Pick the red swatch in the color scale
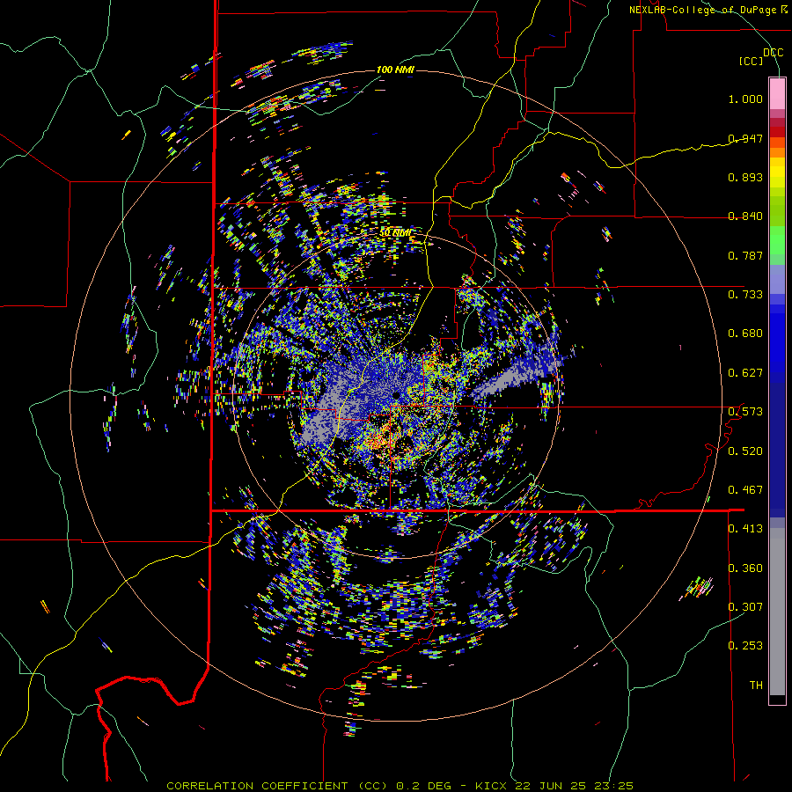Viewport: 792px width, 792px height. point(777,131)
